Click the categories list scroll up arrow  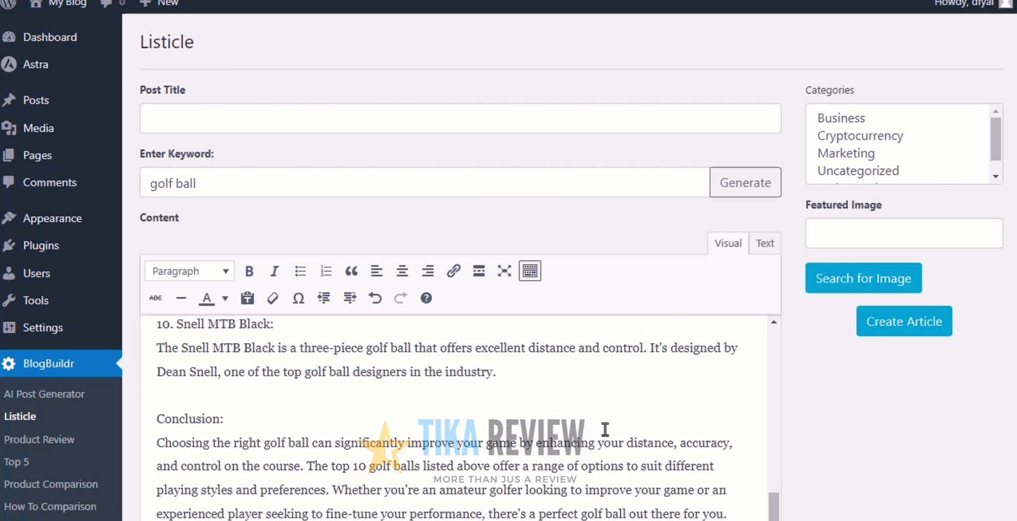tap(996, 111)
